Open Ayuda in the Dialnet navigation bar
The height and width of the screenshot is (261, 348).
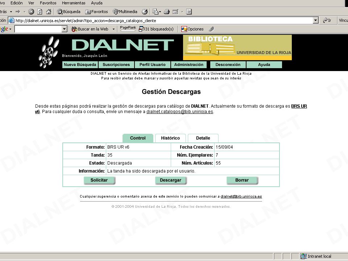click(264, 65)
